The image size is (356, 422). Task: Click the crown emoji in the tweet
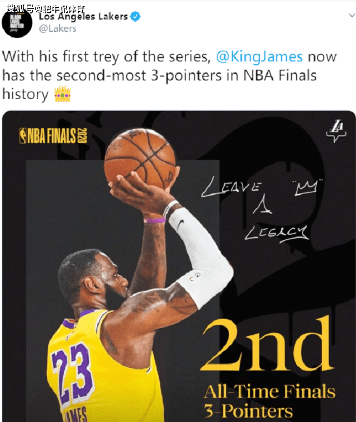[63, 94]
